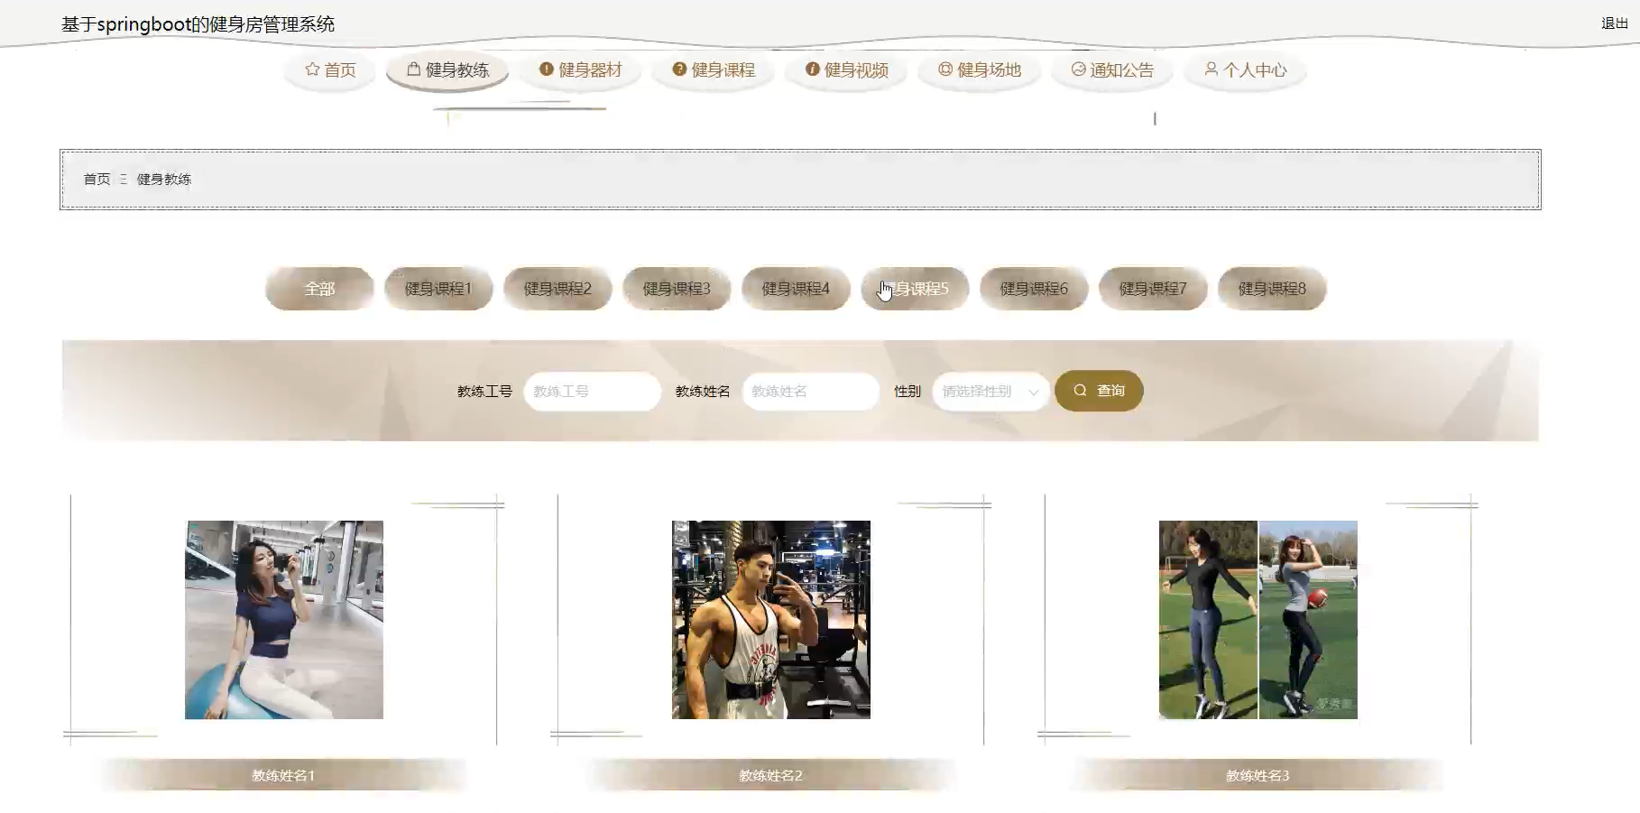The height and width of the screenshot is (813, 1640).
Task: Click the exclamation icon on 健身器材
Action: click(x=545, y=68)
